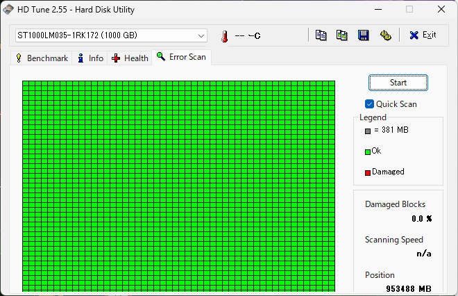Image resolution: width=458 pixels, height=296 pixels.
Task: Click the Legend group label
Action: coord(373,117)
